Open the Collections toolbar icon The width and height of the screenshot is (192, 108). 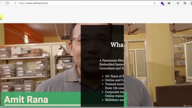pyautogui.click(x=185, y=3)
